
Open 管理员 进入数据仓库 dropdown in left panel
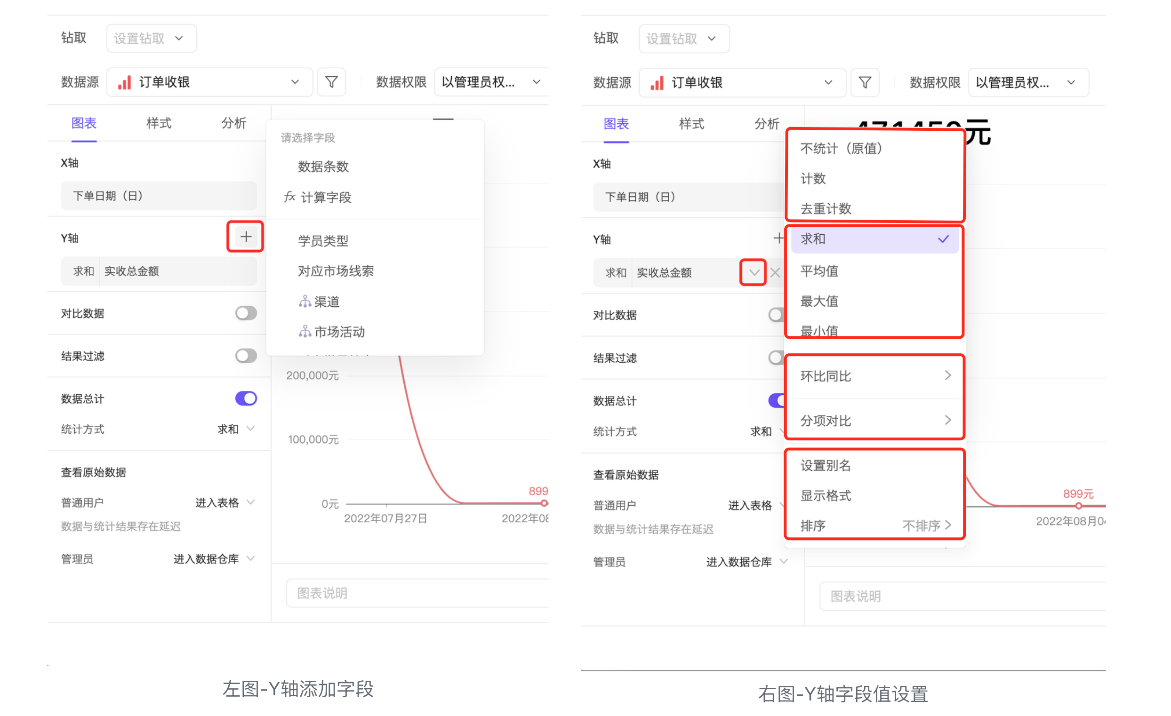(x=214, y=559)
